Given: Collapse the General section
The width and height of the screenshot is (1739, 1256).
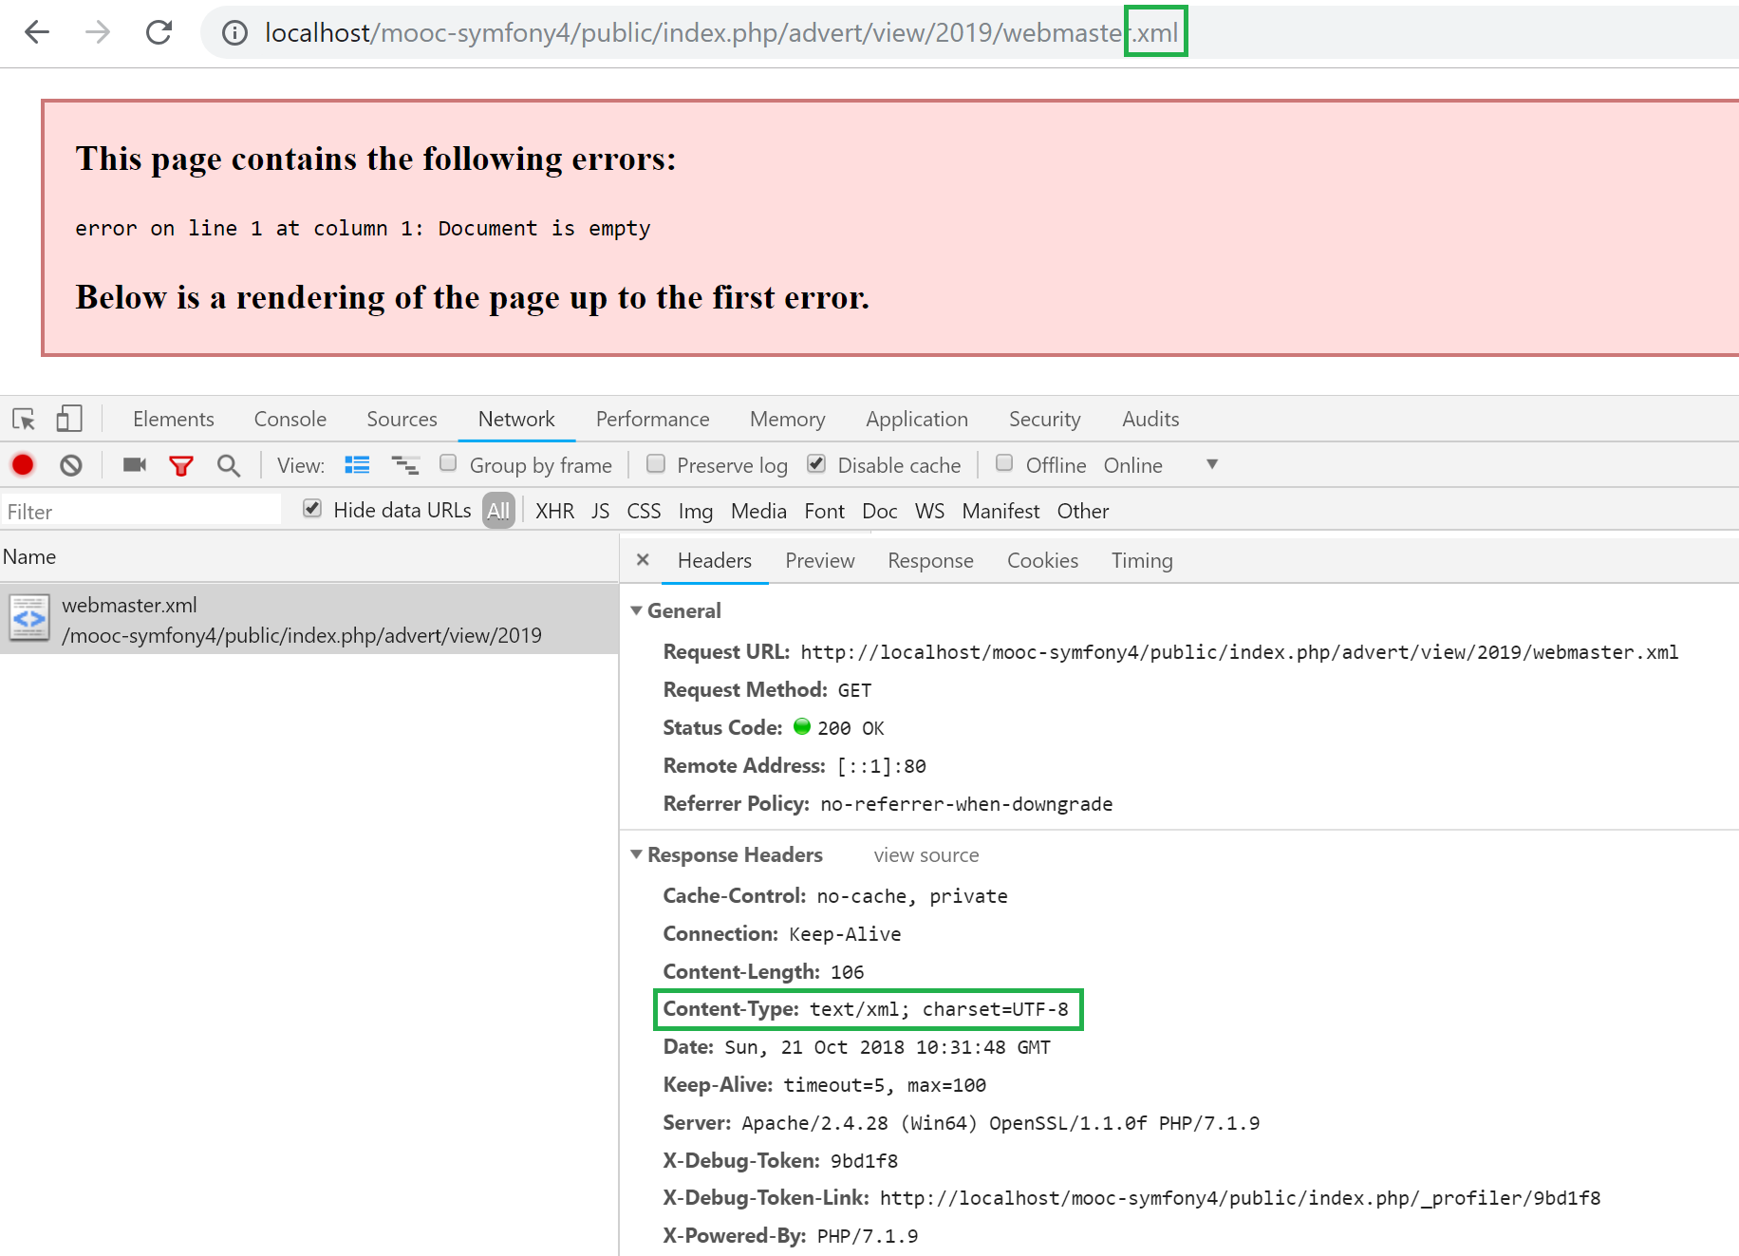Looking at the screenshot, I should pyautogui.click(x=637, y=610).
